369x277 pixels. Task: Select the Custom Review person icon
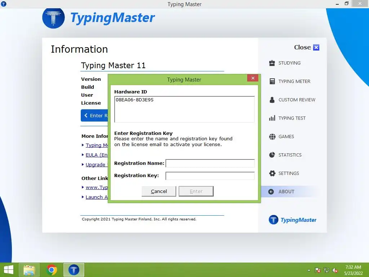click(272, 100)
